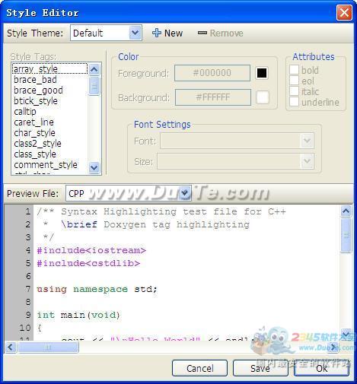Tick the eol attribute checkbox
Image resolution: width=357 pixels, height=384 pixels.
(294, 81)
